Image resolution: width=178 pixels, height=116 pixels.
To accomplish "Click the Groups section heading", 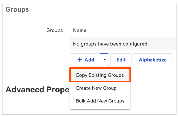I will pyautogui.click(x=17, y=9).
